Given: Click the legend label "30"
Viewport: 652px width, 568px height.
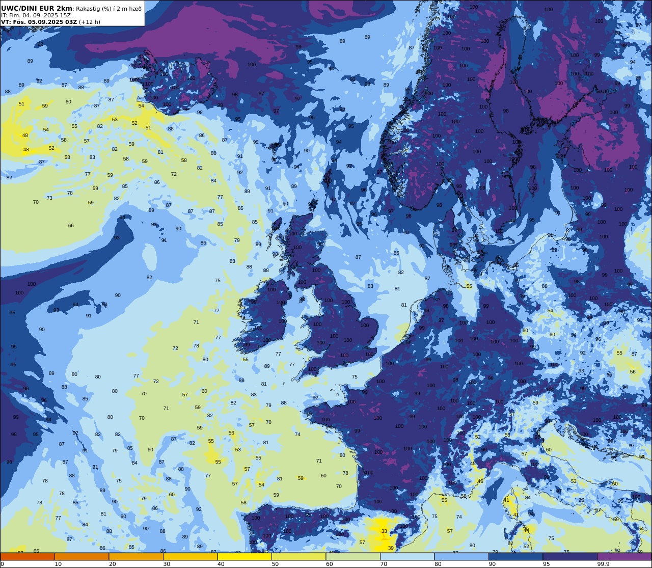Looking at the screenshot, I should tap(167, 564).
